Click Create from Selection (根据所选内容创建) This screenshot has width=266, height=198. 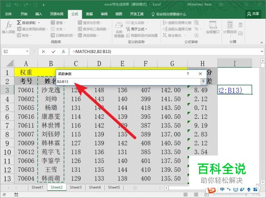(142, 36)
